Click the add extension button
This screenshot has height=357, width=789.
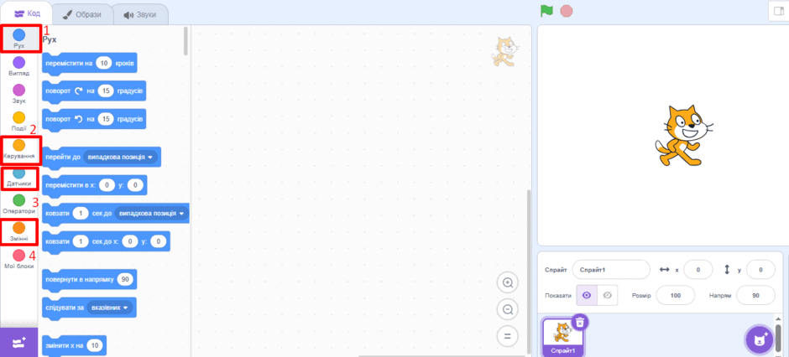pyautogui.click(x=18, y=343)
